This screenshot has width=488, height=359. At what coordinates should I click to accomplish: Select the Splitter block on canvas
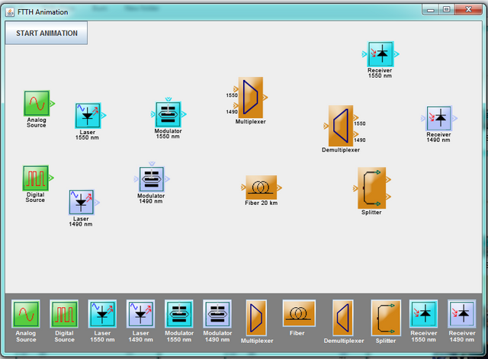pyautogui.click(x=371, y=188)
